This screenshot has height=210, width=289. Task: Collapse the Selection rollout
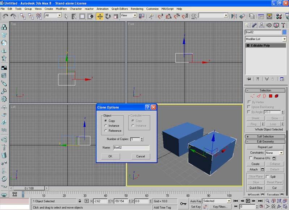265,90
